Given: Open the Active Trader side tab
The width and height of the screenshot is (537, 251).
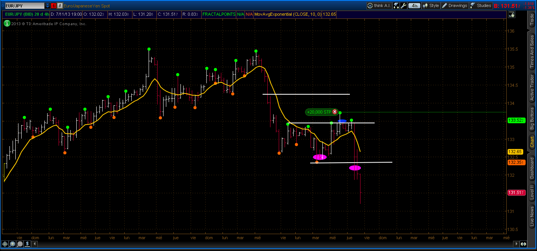Looking at the screenshot, I should click(532, 88).
